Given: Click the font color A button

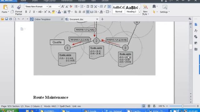Looking at the screenshot, I should 59,12.
